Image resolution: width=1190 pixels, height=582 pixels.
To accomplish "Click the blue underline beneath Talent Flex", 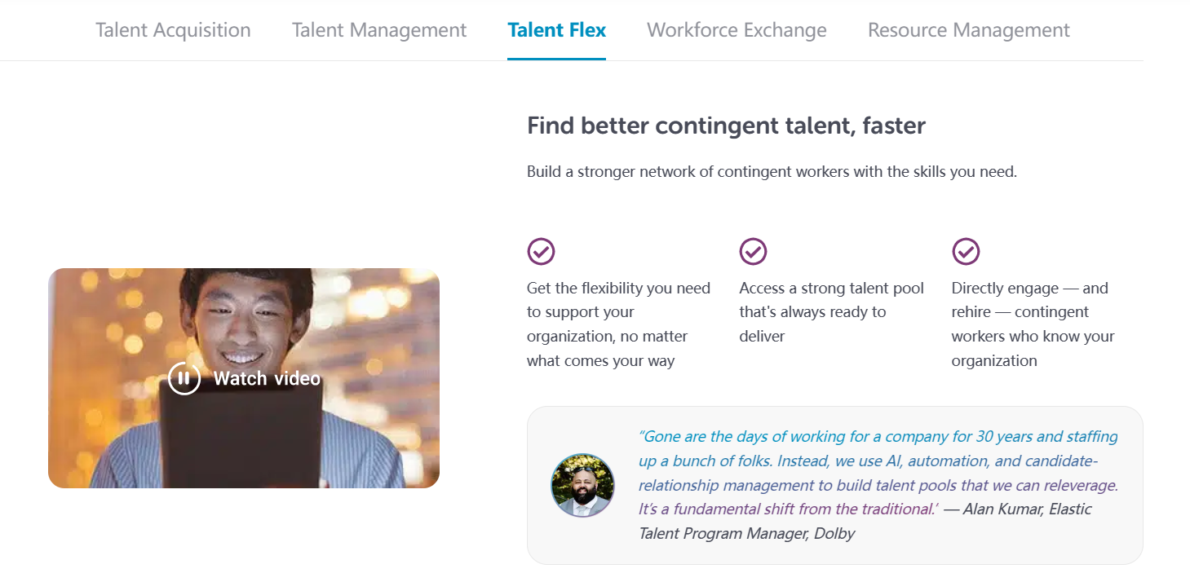I will (x=556, y=59).
